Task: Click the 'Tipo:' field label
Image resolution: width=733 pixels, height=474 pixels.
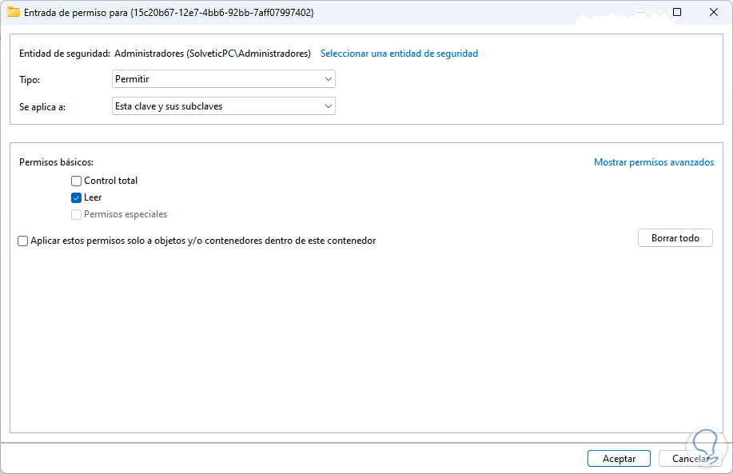Action: click(x=30, y=80)
